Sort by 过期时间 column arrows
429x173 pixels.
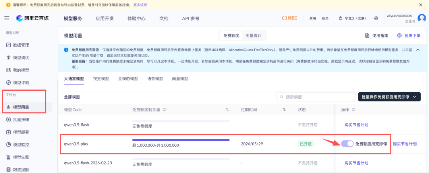(x=284, y=110)
